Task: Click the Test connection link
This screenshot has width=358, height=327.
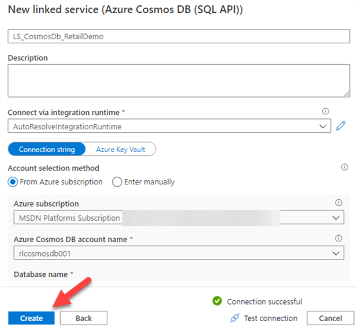Action: tap(270, 318)
